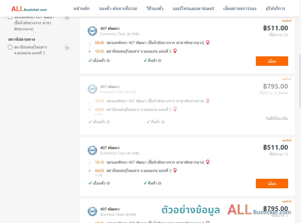The height and width of the screenshot is (223, 301).
Task: Show คืนตั๋ว info icon on 18:10 Economy trip
Action: tap(160, 183)
